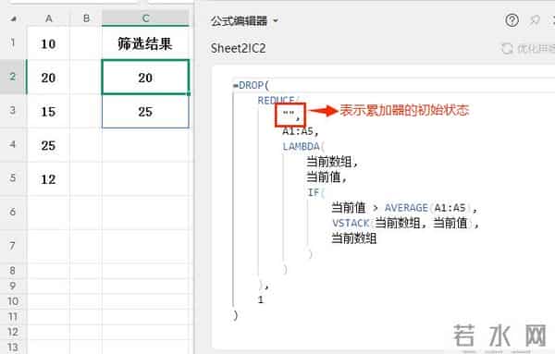The image size is (555, 354).
Task: Click the 筛选结果 header cell
Action: pos(145,43)
